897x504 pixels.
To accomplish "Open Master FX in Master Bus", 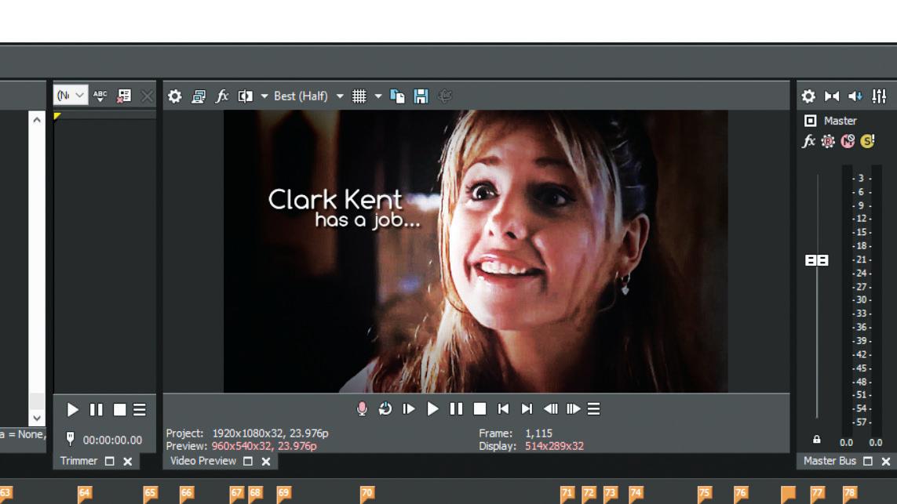I will coord(808,141).
